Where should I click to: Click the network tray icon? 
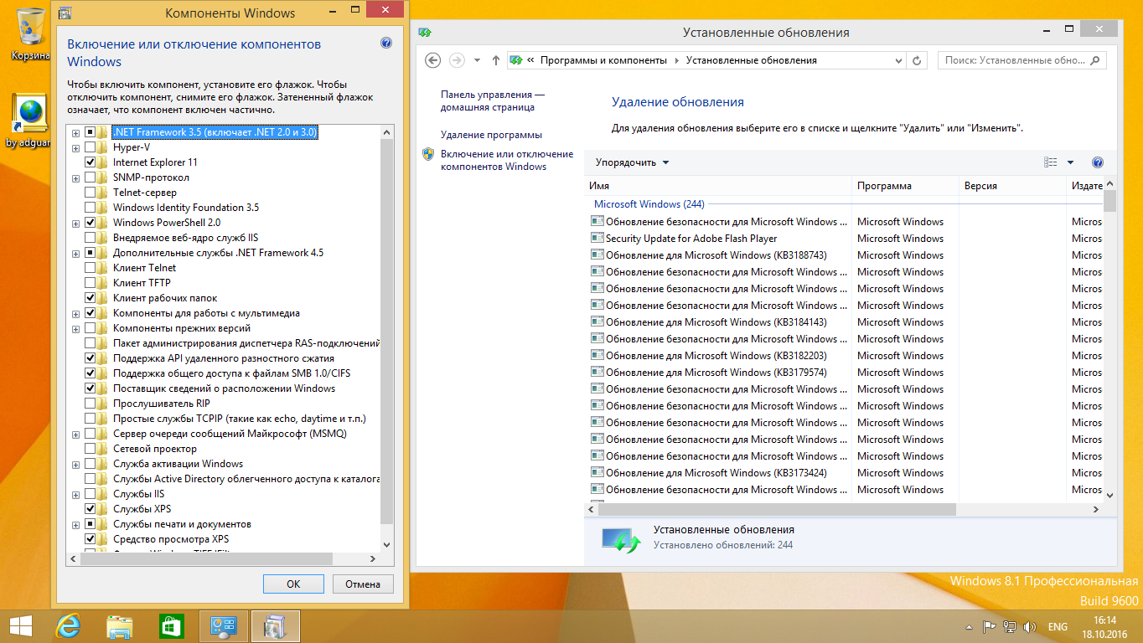(x=1010, y=627)
